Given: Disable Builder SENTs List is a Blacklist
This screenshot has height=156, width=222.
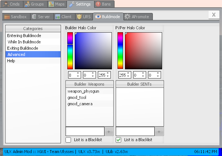Looking at the screenshot, I should pos(119,140).
